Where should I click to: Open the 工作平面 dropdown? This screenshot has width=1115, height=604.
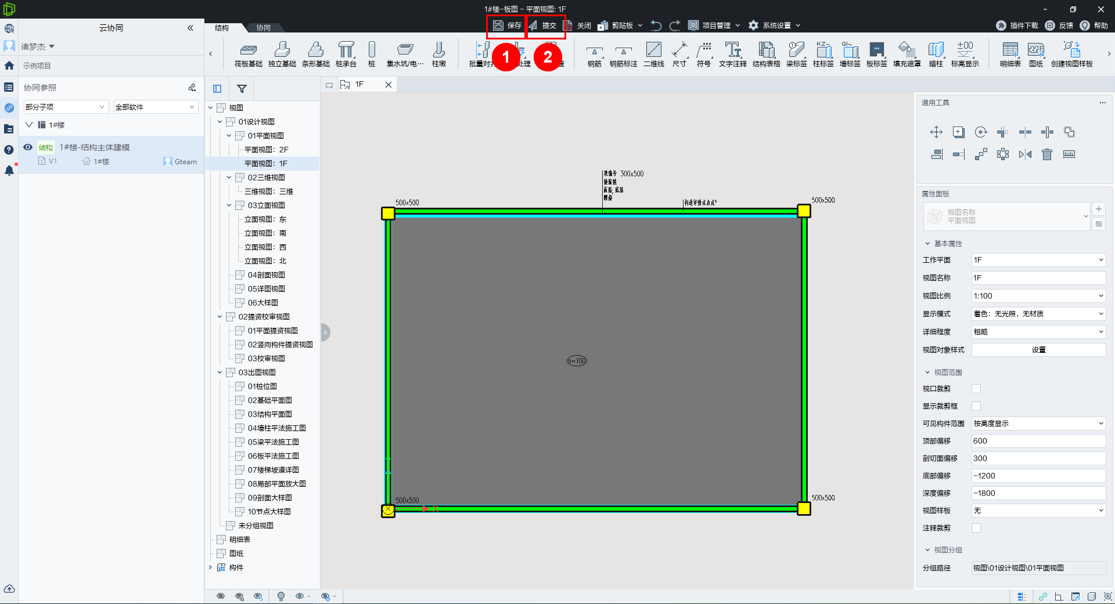pos(1038,260)
